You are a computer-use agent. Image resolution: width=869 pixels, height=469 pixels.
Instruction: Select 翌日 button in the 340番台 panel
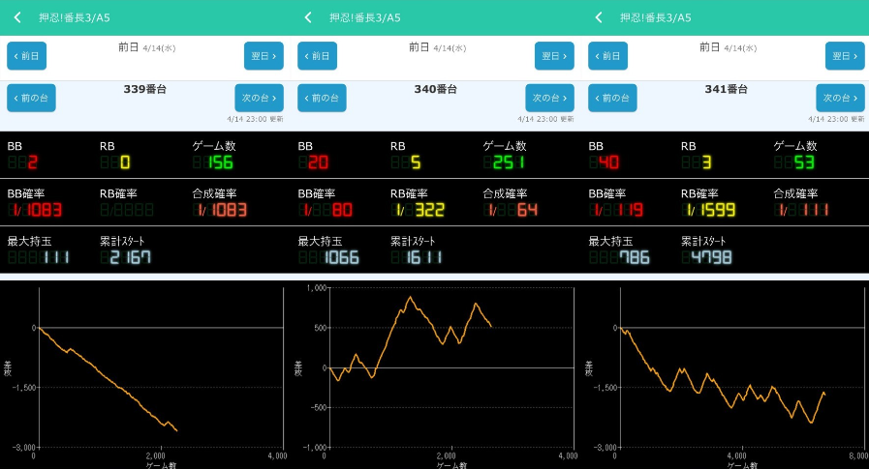(x=554, y=56)
